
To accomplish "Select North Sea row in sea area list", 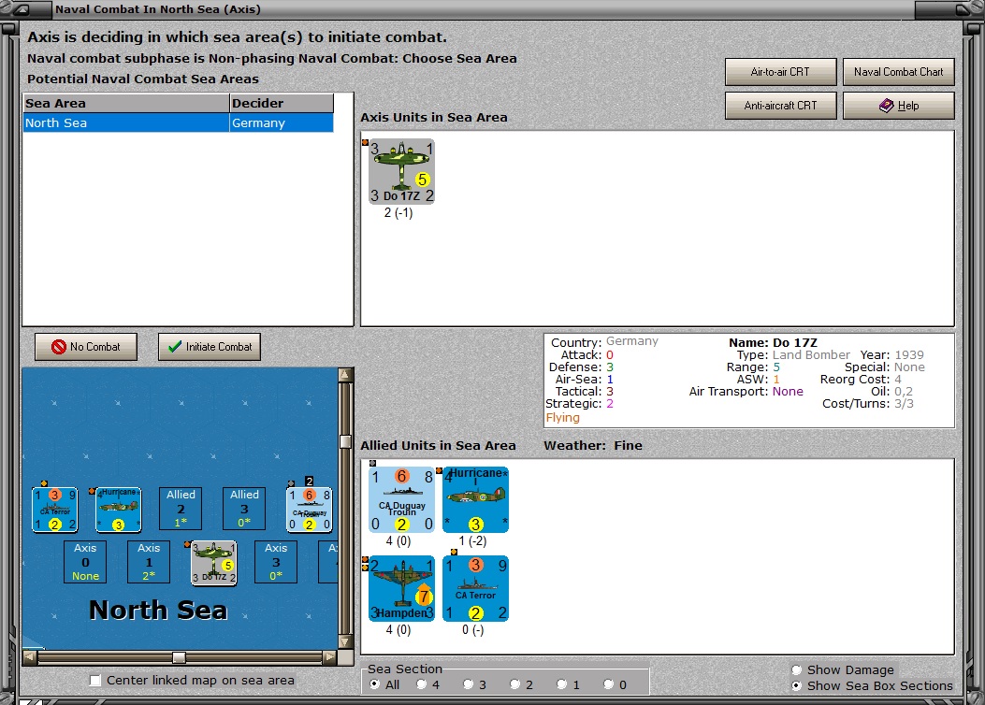I will [x=179, y=123].
